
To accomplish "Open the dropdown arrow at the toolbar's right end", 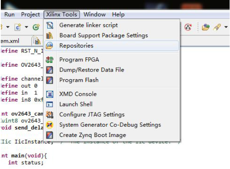I will click(226, 27).
